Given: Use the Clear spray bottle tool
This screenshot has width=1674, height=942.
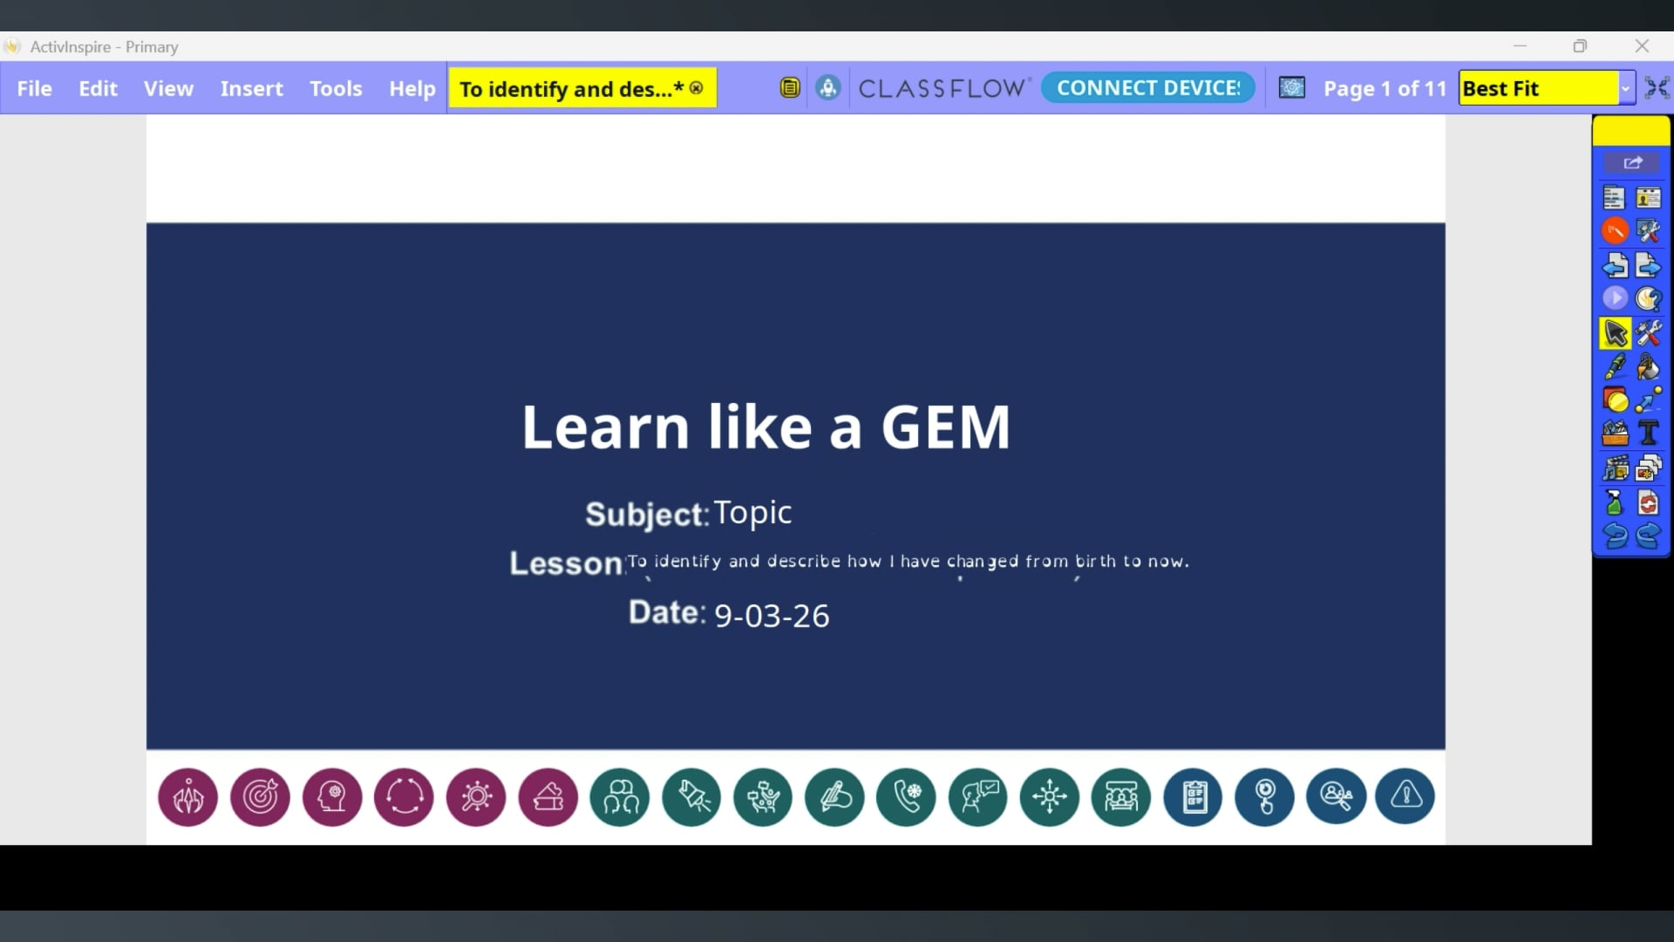Looking at the screenshot, I should tap(1615, 503).
